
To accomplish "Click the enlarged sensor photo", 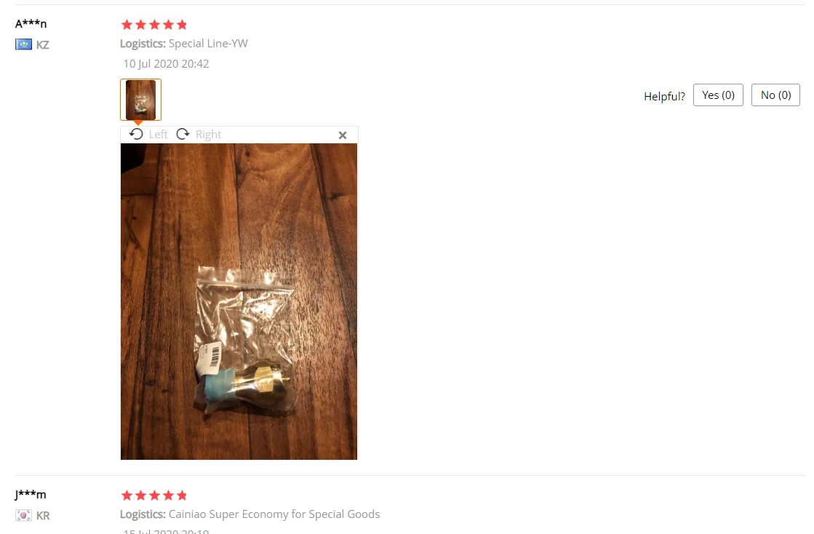I will [x=239, y=301].
